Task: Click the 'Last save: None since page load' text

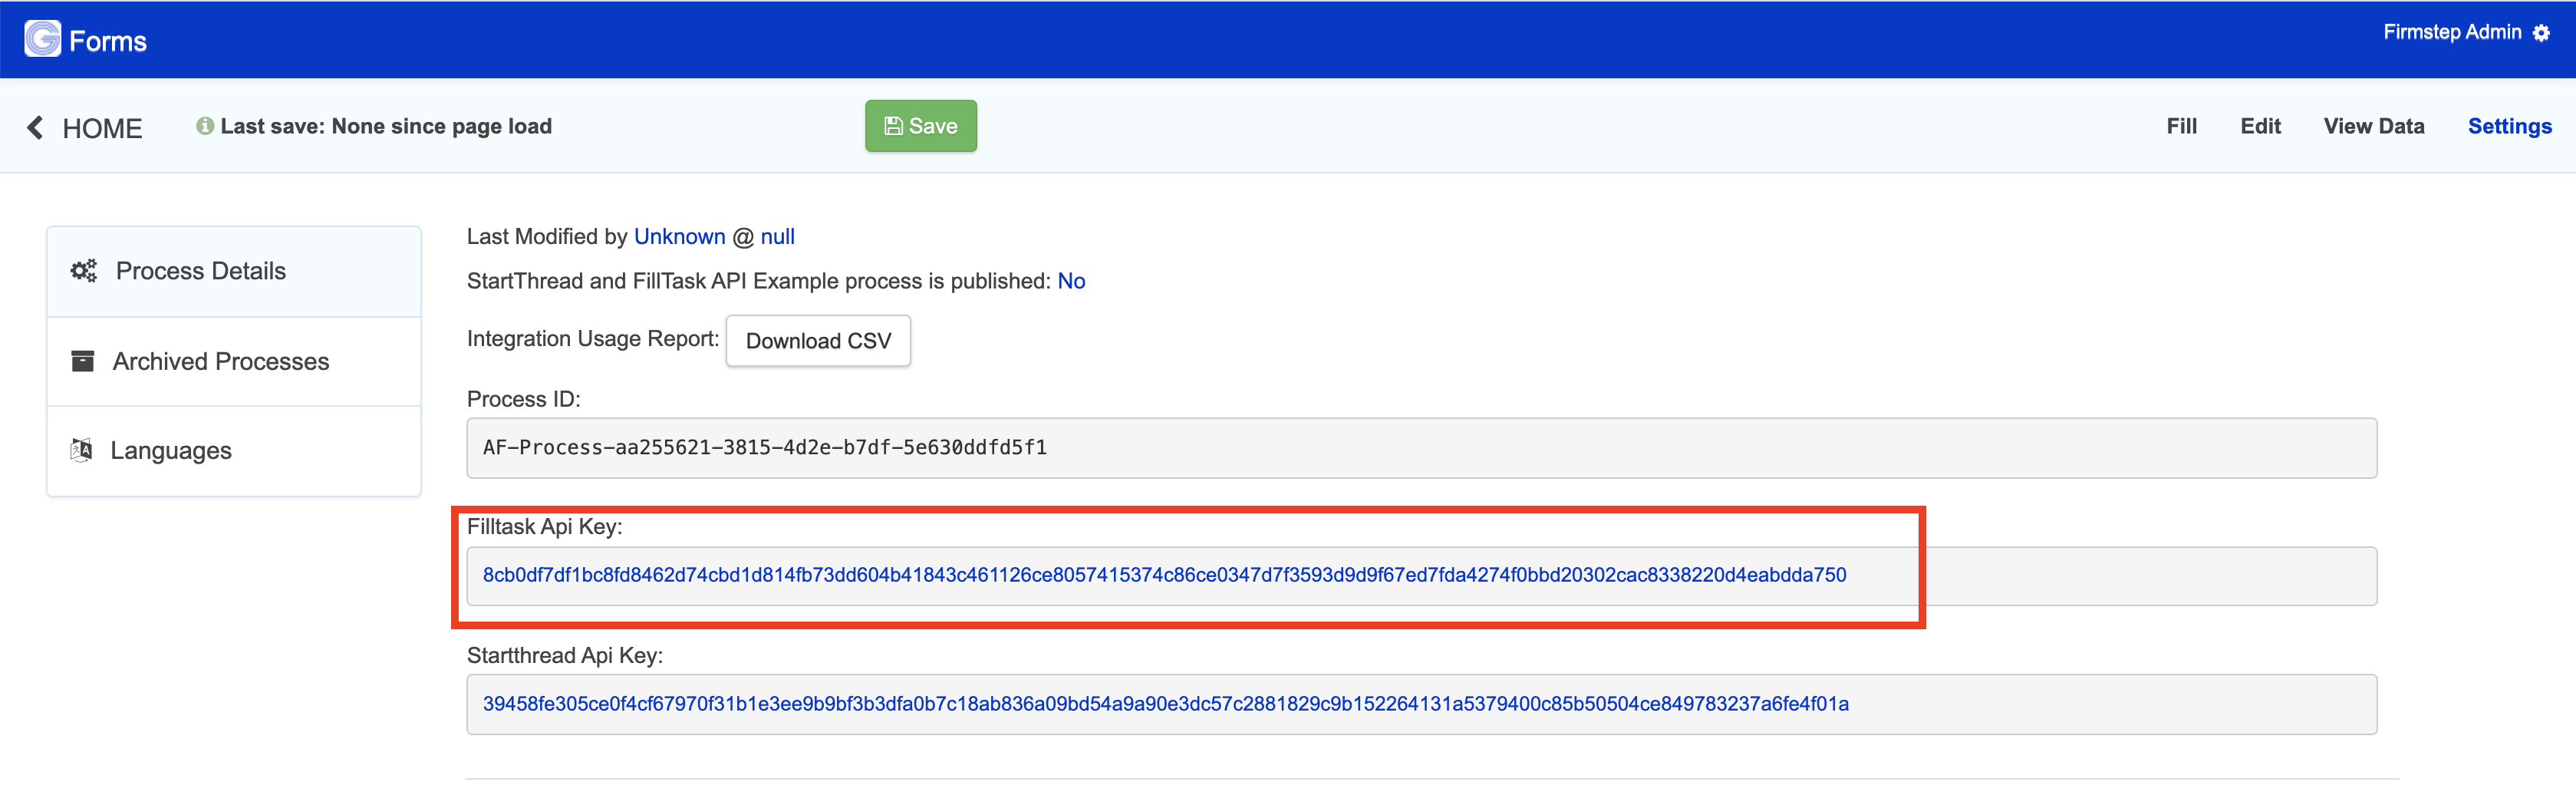Action: 386,126
